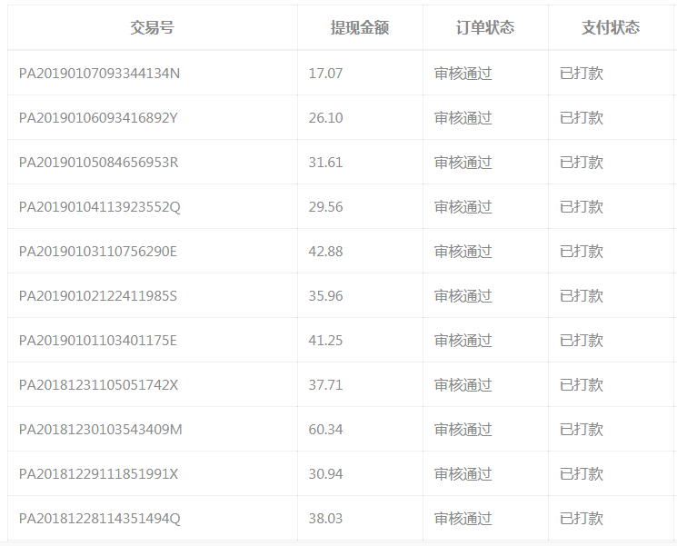Select transaction PA20190101103401175E
Screen dimensions: 677x546
(x=97, y=341)
